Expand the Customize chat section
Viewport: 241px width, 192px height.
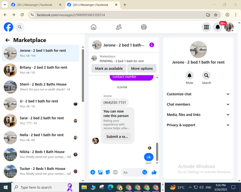pos(198,94)
